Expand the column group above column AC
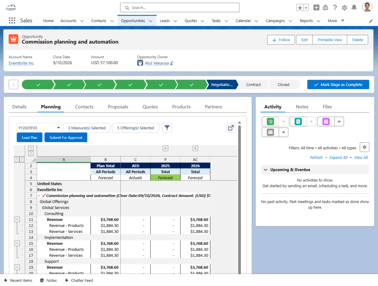 pos(195,148)
